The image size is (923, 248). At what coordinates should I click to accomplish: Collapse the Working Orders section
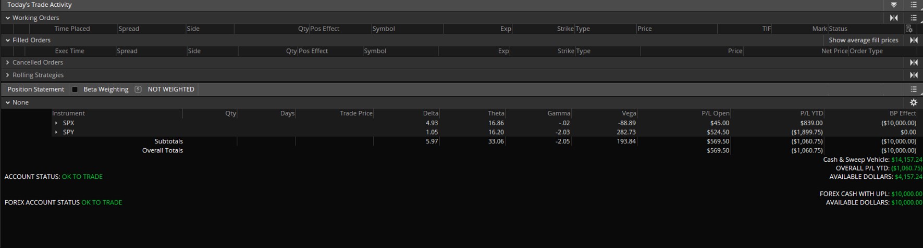coord(8,18)
